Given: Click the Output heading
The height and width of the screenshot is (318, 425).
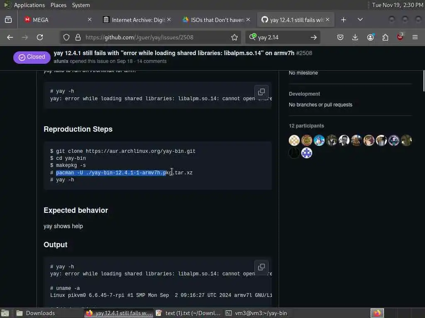Looking at the screenshot, I should (x=55, y=245).
